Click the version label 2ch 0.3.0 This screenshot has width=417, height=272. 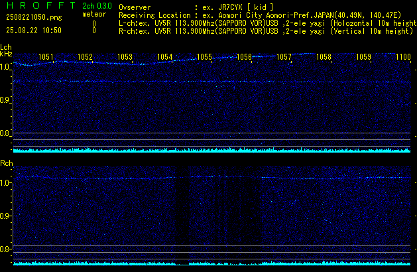click(97, 6)
